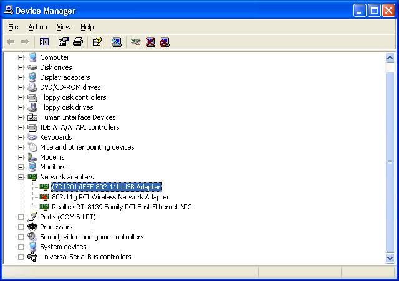This screenshot has height=281, width=399.
Task: Select the Universal Serial Bus controllers label
Action: coord(85,257)
